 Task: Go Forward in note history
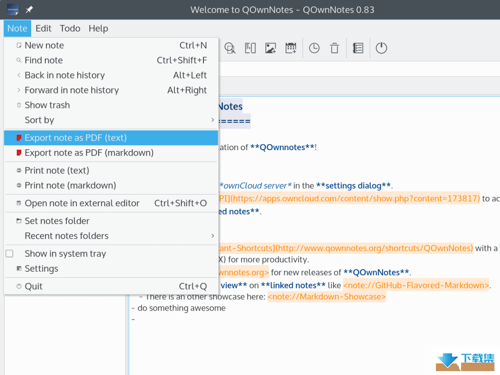(x=111, y=90)
